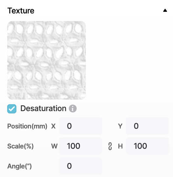Click the Texture section title
This screenshot has height=177, width=173.
click(21, 11)
